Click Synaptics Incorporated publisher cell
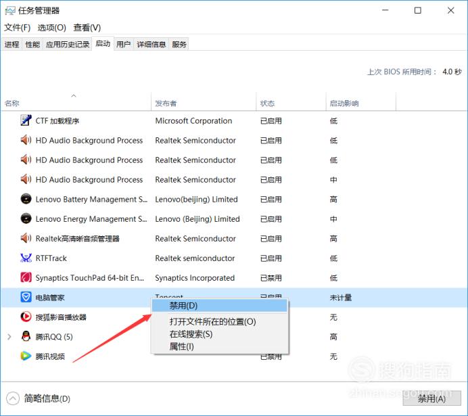 (195, 278)
